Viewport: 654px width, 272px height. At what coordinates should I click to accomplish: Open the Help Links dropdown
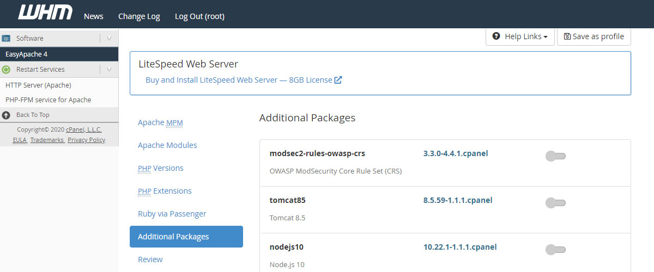point(520,36)
